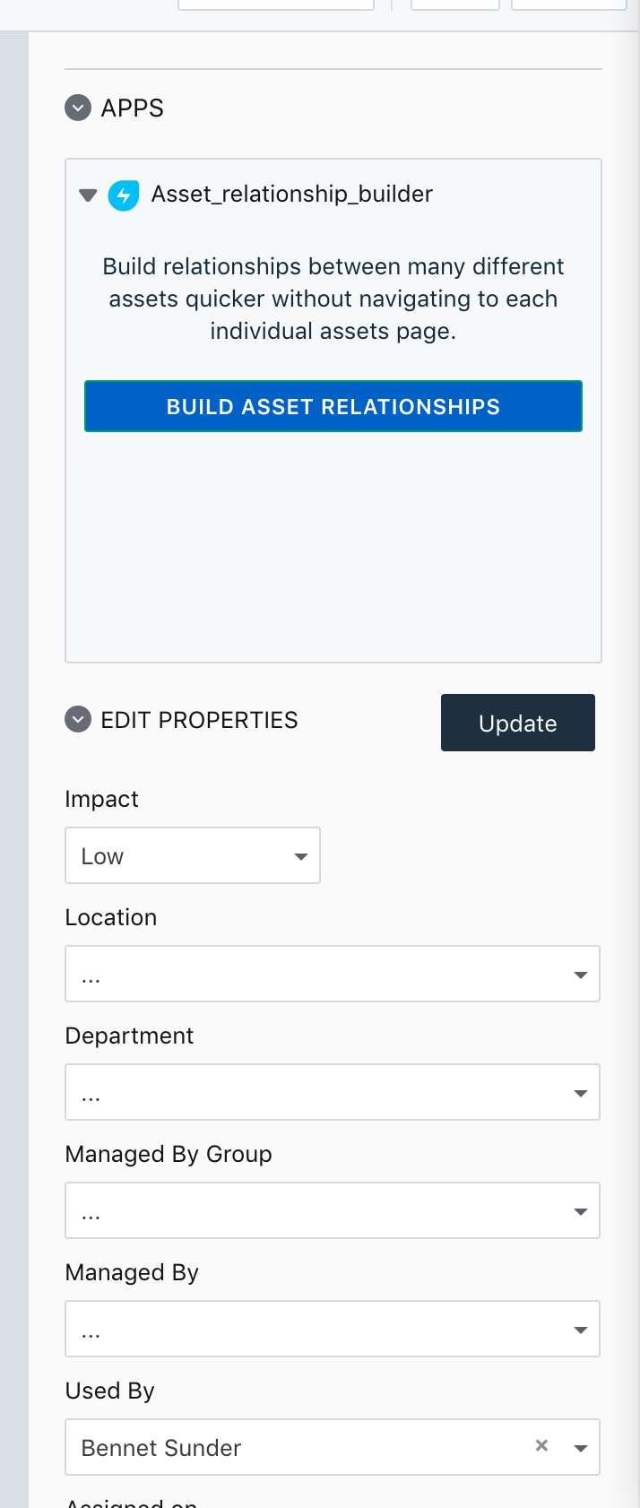Screen dimensions: 640x1508
Task: Open the Location picker field
Action: click(x=333, y=974)
